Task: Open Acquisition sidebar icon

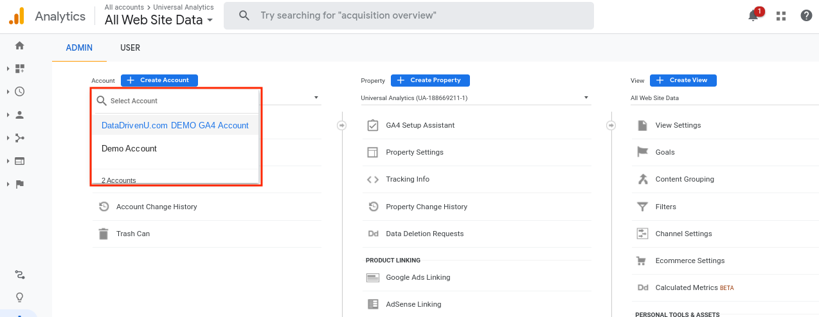Action: pyautogui.click(x=19, y=138)
